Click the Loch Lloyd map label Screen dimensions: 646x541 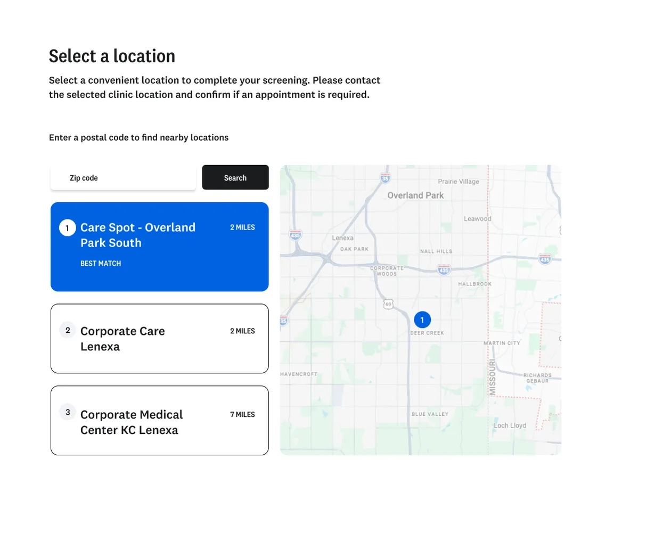510,425
